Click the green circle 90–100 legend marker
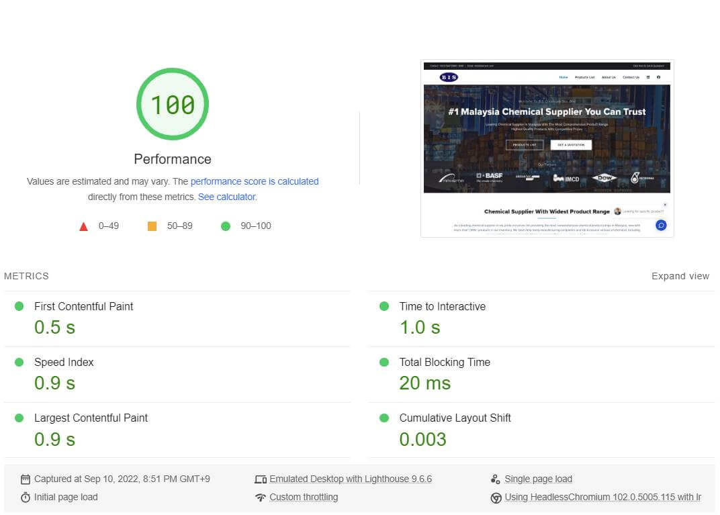 coord(225,226)
